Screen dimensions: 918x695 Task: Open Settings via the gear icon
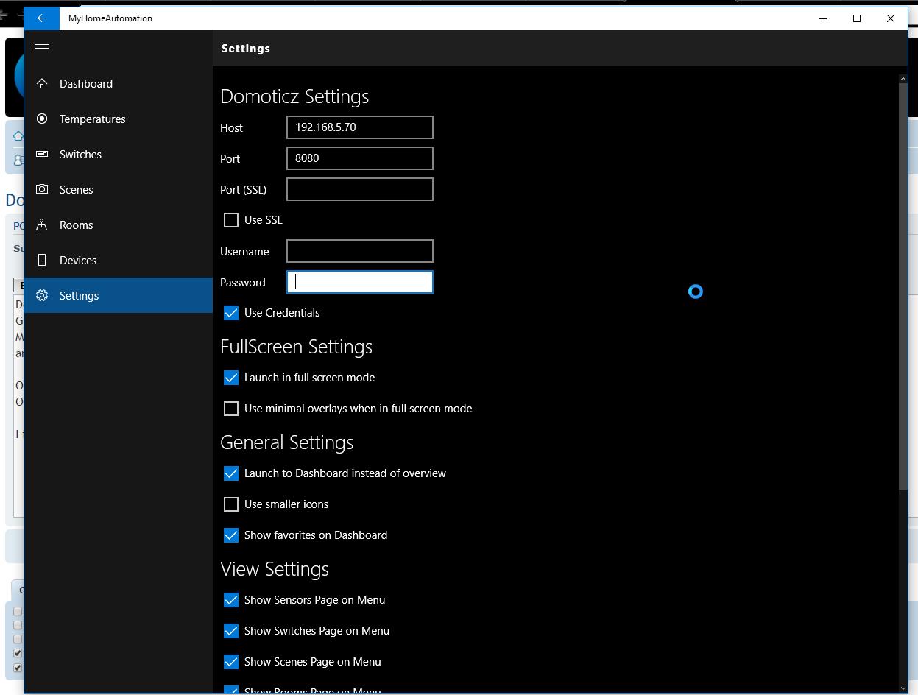pos(43,295)
